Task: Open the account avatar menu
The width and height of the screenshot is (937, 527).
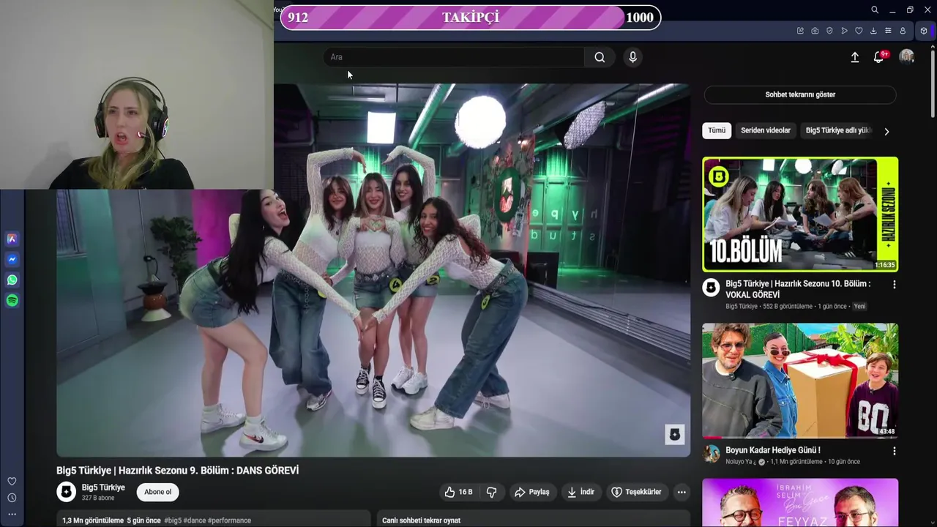Action: point(907,57)
